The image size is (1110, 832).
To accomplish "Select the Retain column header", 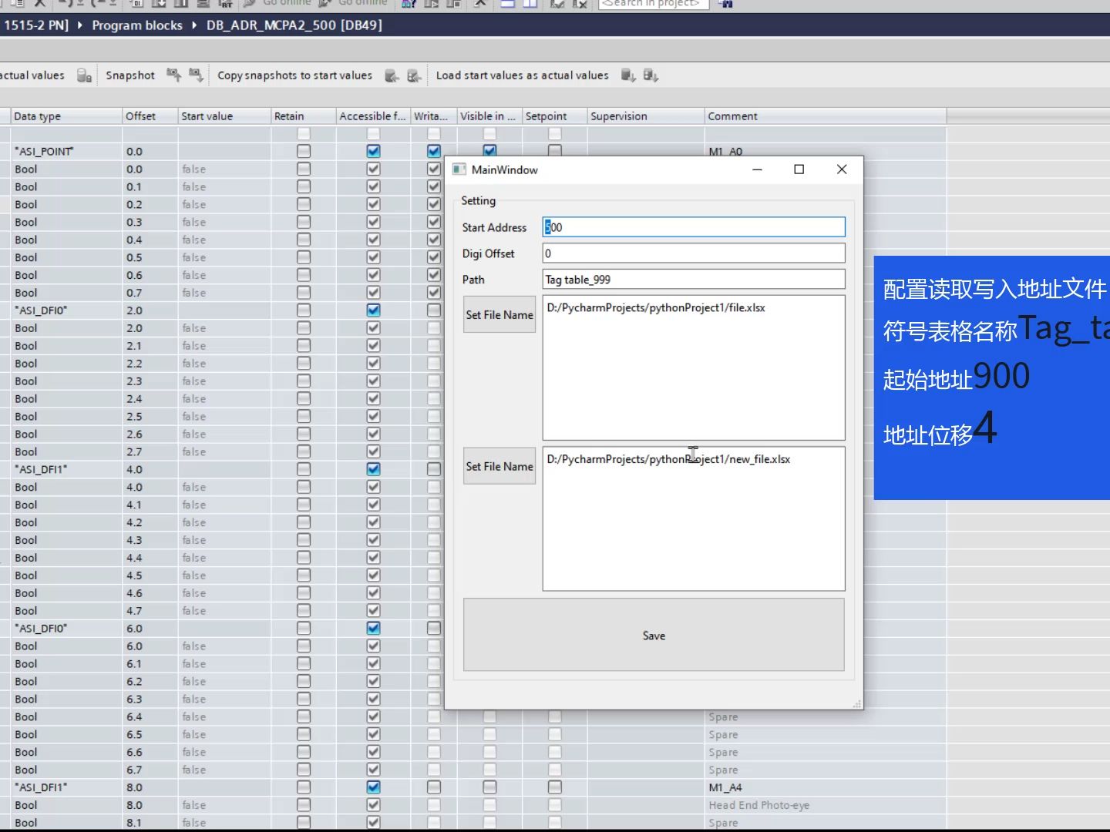I will (304, 116).
